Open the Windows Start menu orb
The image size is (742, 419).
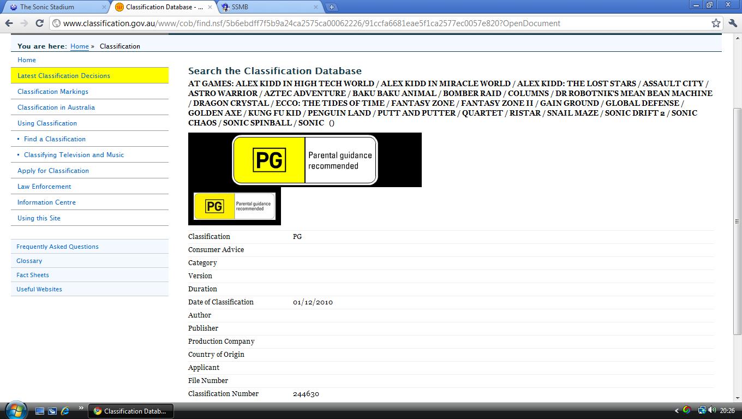tap(15, 410)
